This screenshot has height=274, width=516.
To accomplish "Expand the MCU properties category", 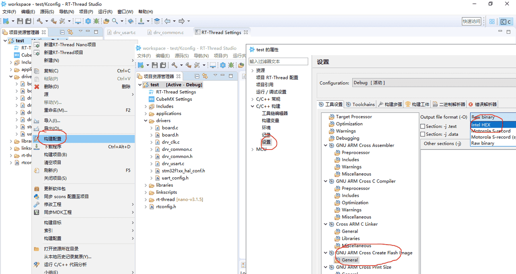I will 253,149.
